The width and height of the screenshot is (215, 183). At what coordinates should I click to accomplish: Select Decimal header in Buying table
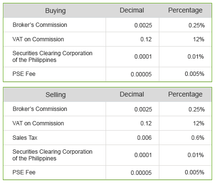point(132,10)
